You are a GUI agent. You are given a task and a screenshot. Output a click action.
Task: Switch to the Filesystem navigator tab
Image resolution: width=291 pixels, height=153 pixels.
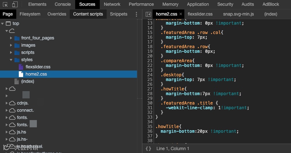pos(30,14)
